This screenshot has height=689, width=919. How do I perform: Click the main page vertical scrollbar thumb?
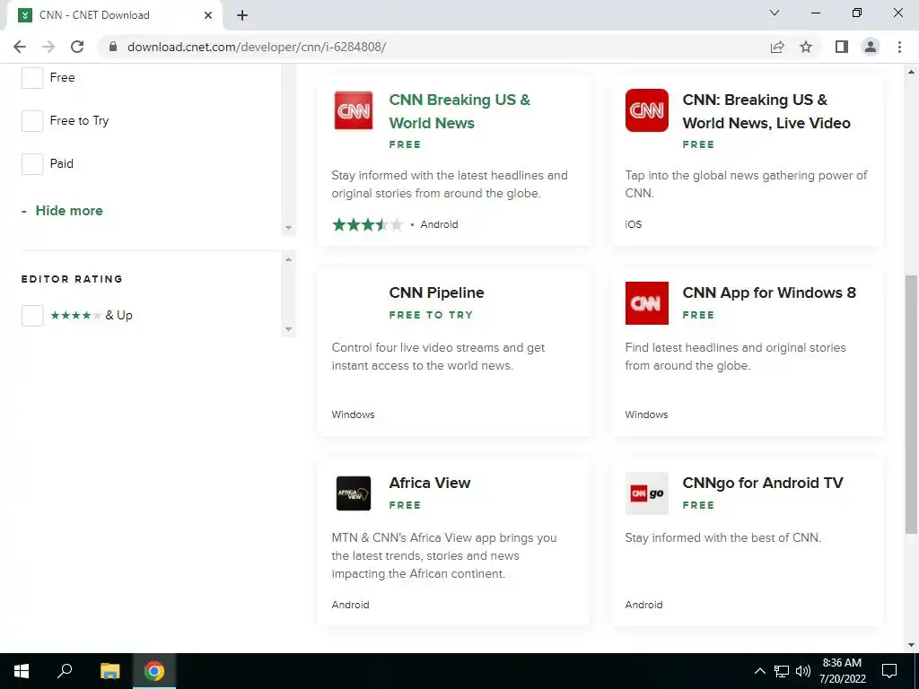(912, 405)
